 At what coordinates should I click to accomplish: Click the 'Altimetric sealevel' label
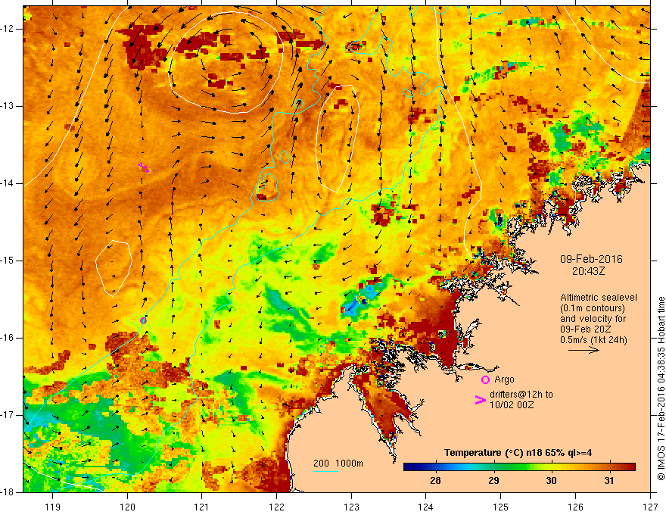tap(599, 298)
